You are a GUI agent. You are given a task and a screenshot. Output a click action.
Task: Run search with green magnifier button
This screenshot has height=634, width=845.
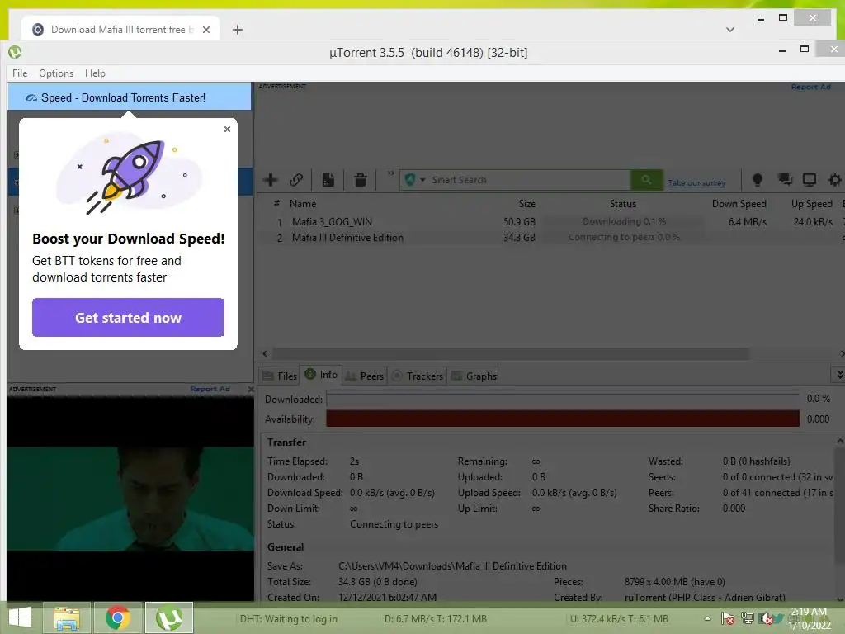(x=646, y=180)
